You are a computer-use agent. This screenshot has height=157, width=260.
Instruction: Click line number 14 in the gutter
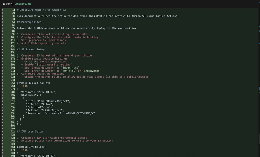pyautogui.click(x=13, y=50)
